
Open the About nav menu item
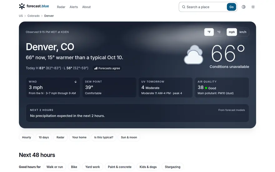coord(87,7)
